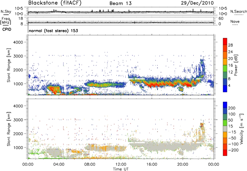Screen dimensions: 247x171
Task: Click the 'Nave' legend label
Action: coord(235,22)
